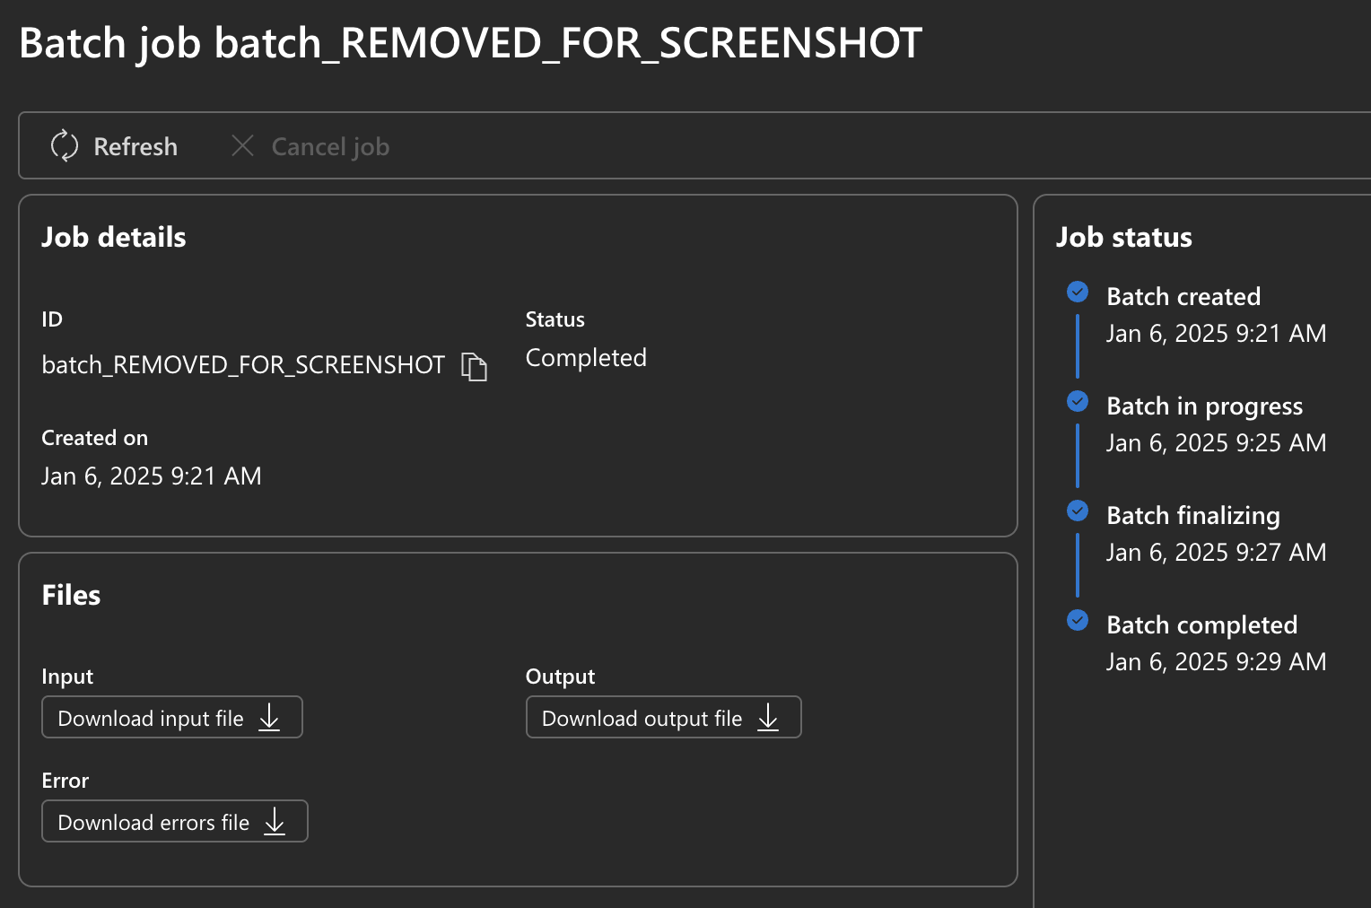The height and width of the screenshot is (908, 1371).
Task: Click the Batch in progress step title
Action: pos(1204,406)
